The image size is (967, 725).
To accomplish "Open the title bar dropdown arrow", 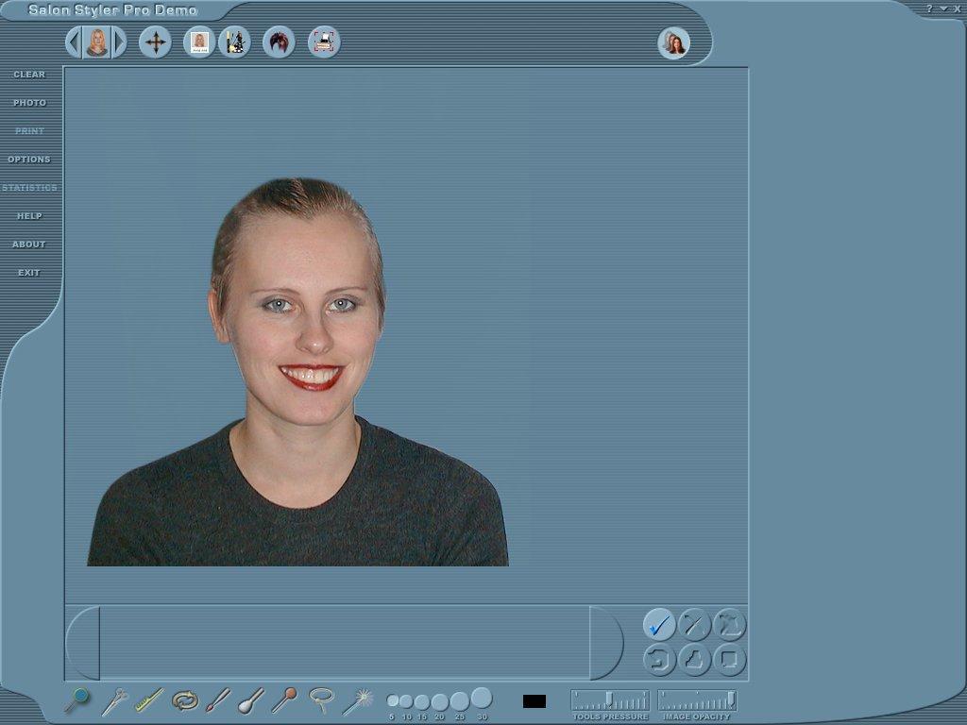I will pos(942,8).
